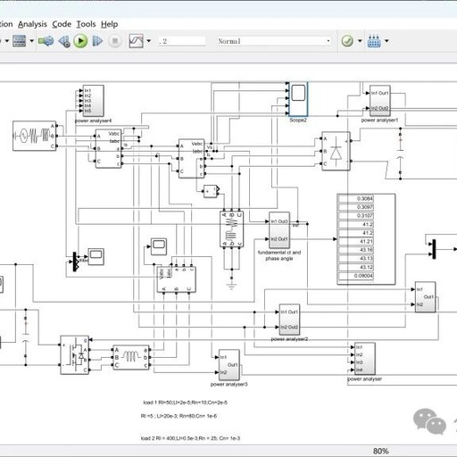This screenshot has width=457, height=457.
Task: Open the Library Browser toolbar icon
Action: (x=20, y=41)
